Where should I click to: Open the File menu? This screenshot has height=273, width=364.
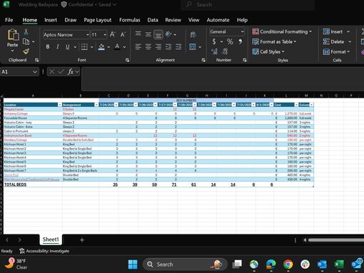[9, 20]
